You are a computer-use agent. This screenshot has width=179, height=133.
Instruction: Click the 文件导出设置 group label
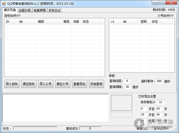click(147, 96)
